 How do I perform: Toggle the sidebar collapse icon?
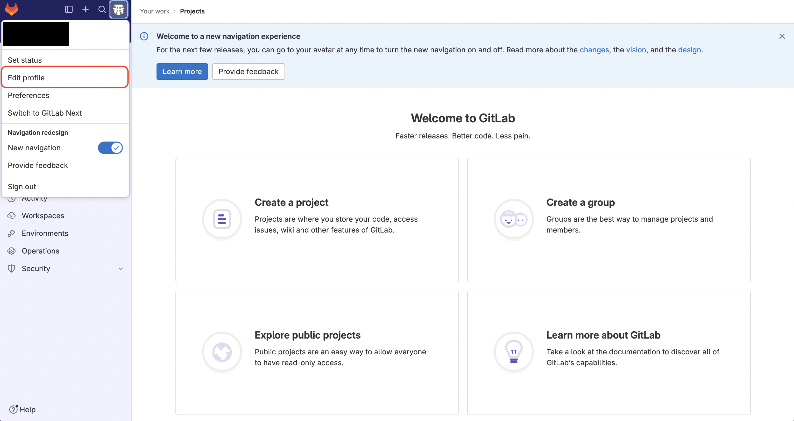coord(69,9)
